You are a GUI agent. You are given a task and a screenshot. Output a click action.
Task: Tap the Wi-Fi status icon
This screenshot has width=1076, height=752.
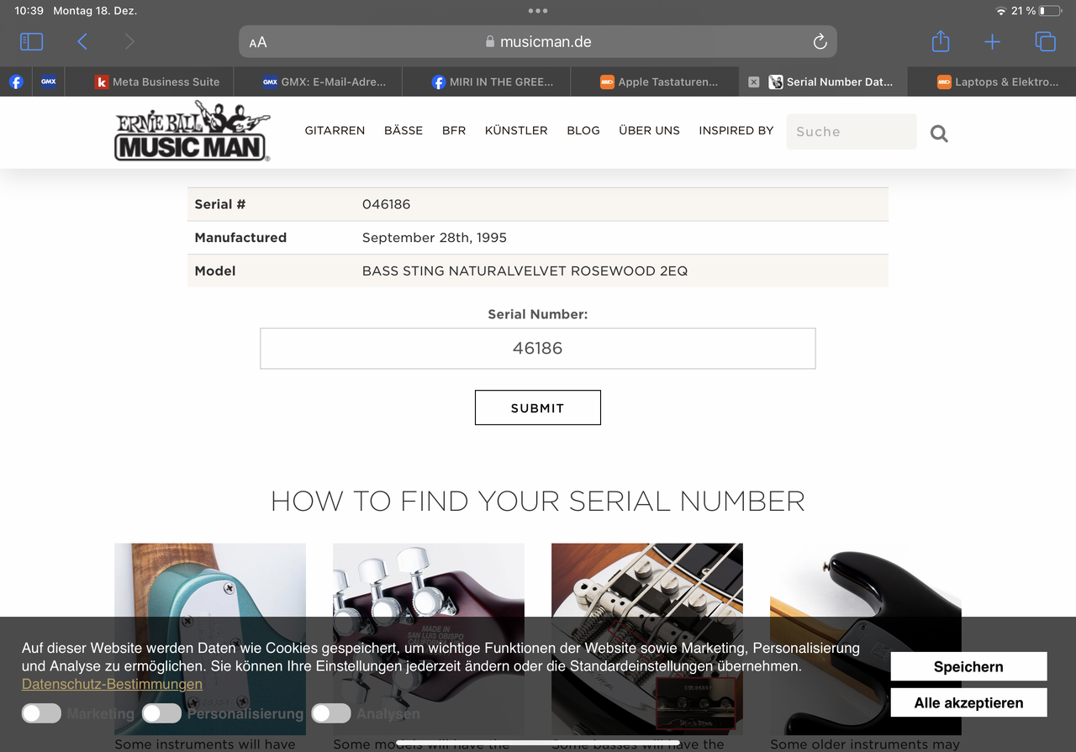(x=1000, y=11)
